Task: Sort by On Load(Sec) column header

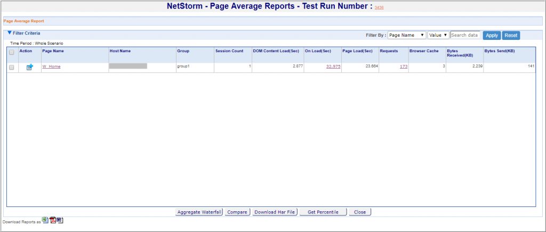Action: coord(318,51)
